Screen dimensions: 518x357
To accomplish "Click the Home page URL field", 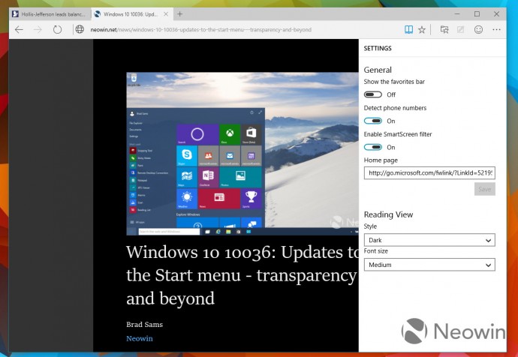I will click(429, 172).
